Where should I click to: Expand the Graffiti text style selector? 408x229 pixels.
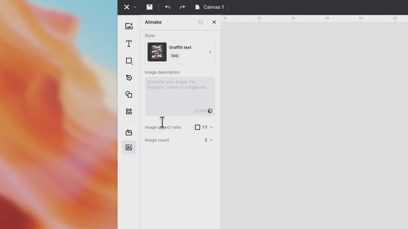(x=210, y=52)
